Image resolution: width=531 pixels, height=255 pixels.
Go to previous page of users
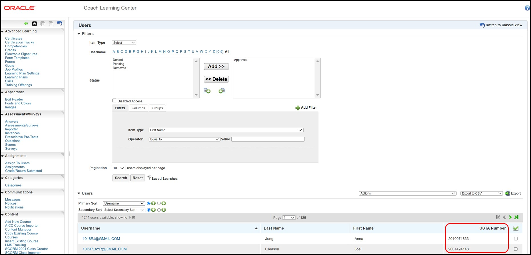point(504,217)
